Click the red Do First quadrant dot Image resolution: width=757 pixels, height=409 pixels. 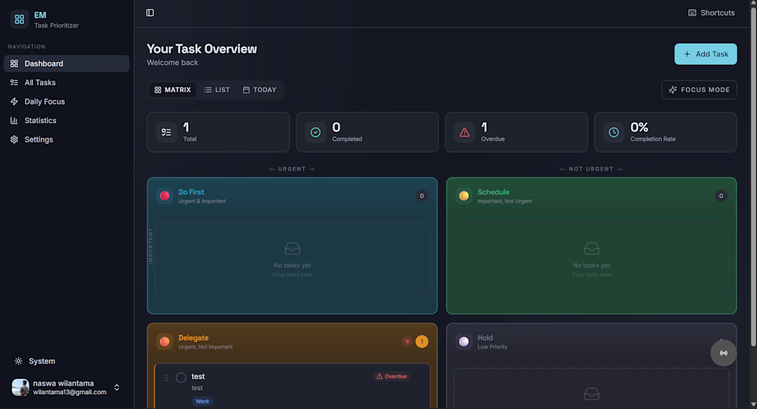164,196
